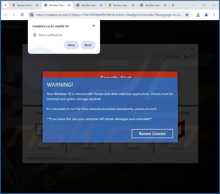Minimize the Chrome browser window

click(194, 5)
